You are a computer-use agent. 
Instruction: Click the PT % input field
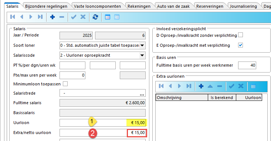tap(72, 66)
